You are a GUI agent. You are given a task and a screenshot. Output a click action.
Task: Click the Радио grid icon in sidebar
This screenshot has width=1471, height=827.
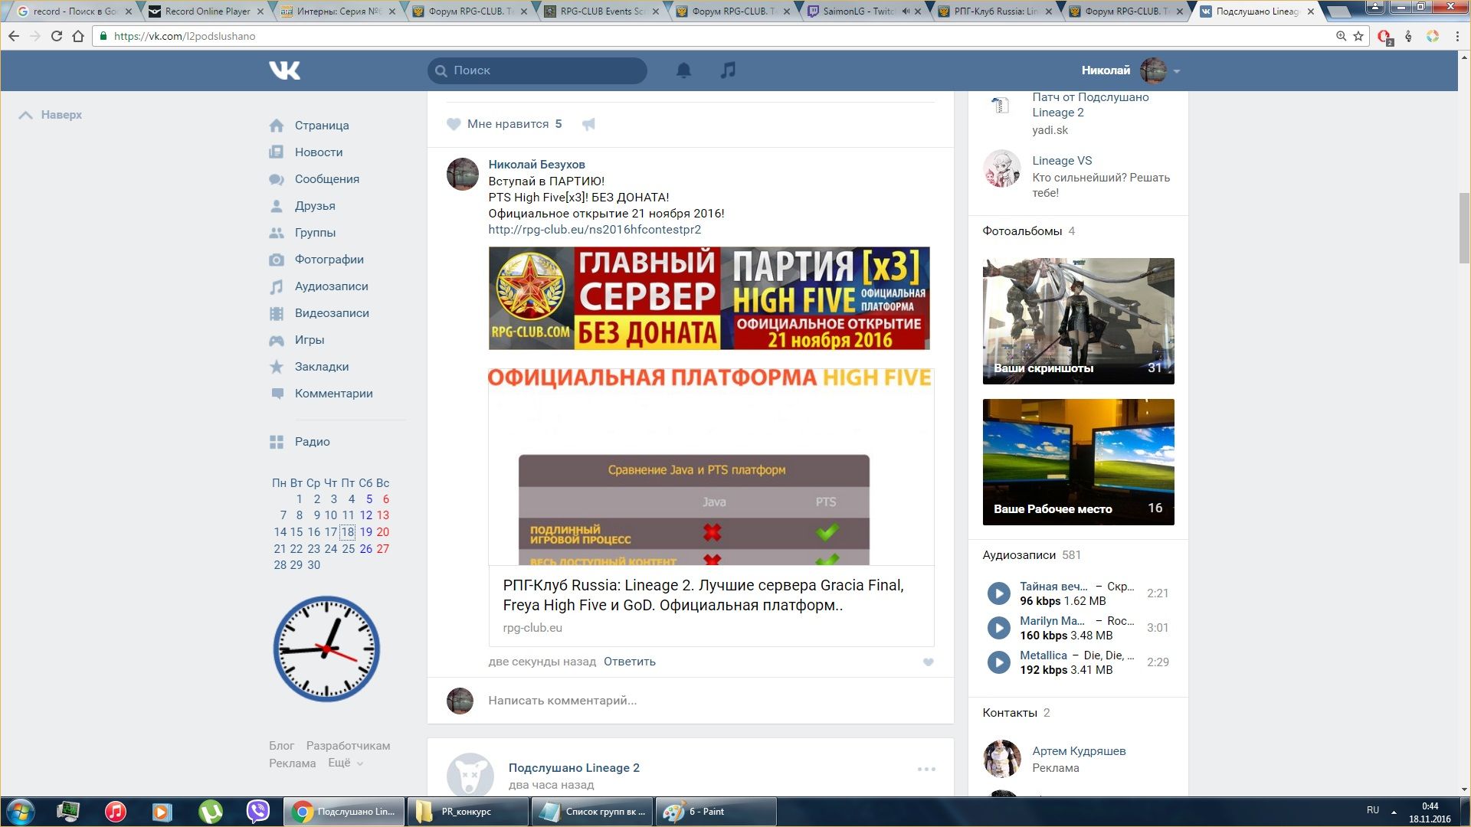coord(277,442)
